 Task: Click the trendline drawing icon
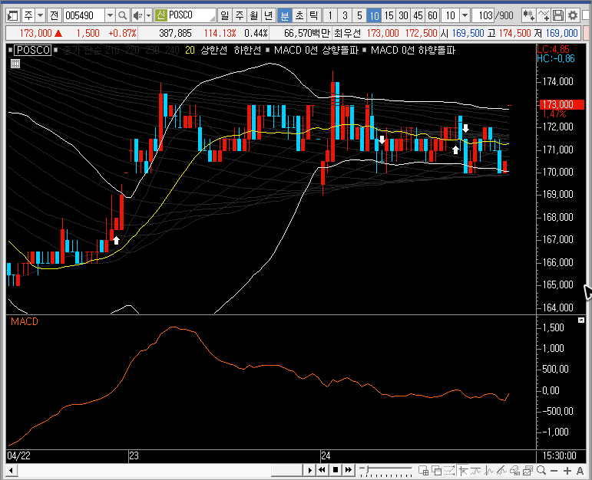coord(501,470)
